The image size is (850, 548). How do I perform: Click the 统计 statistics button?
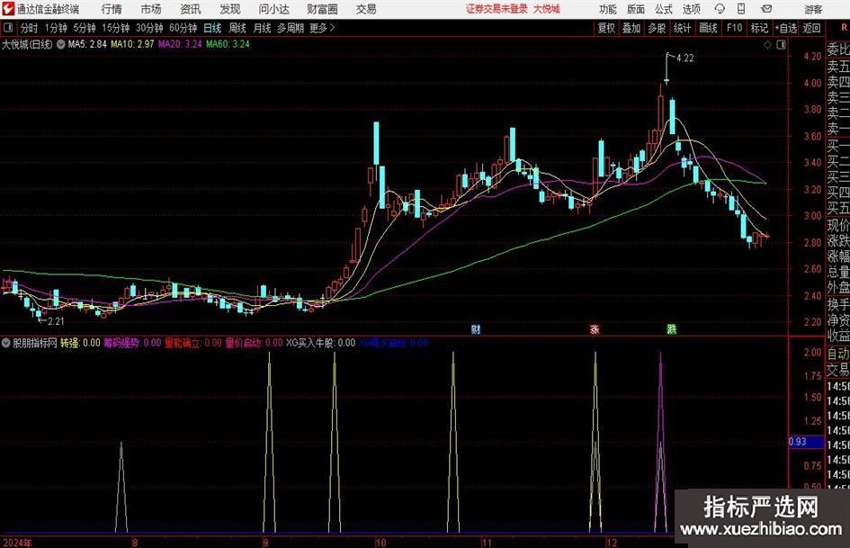click(682, 28)
